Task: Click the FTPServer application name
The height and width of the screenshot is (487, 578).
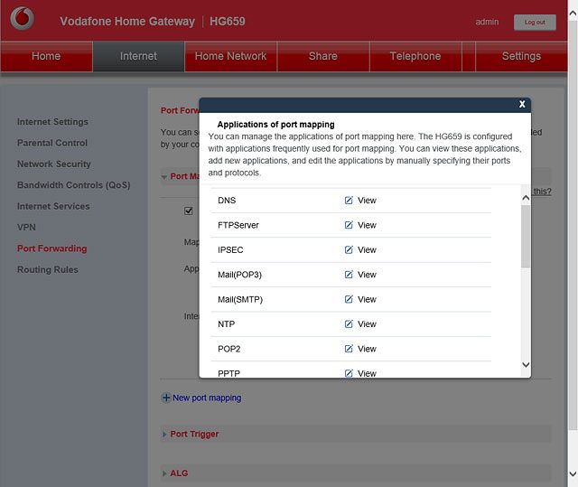Action: click(x=238, y=225)
